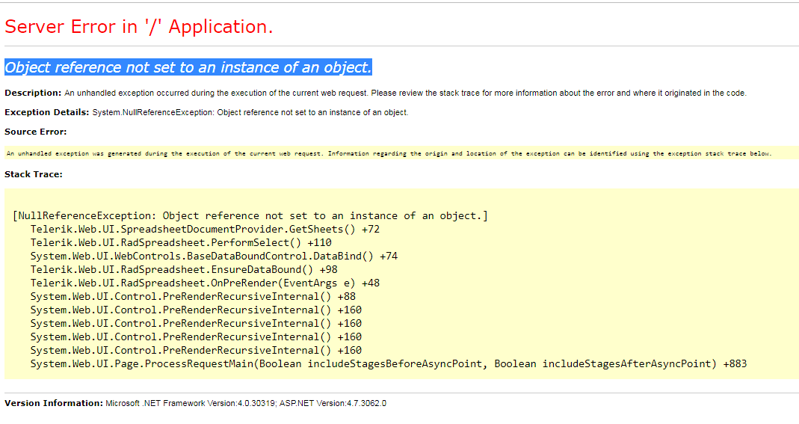Click the 'Exception Details:' label
This screenshot has width=799, height=424.
47,112
